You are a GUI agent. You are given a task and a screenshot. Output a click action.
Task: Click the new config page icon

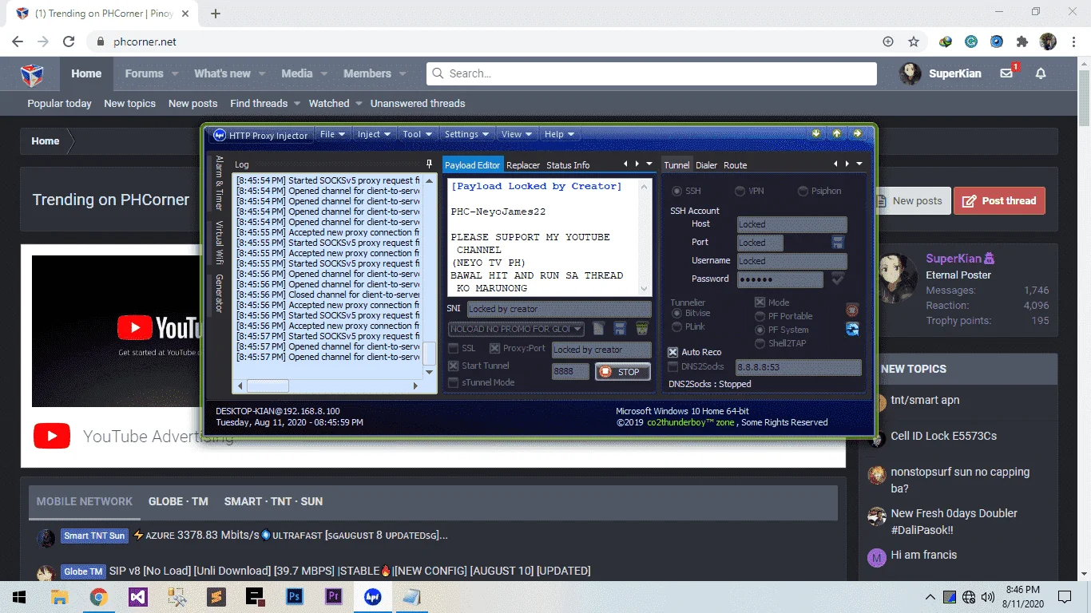(598, 329)
